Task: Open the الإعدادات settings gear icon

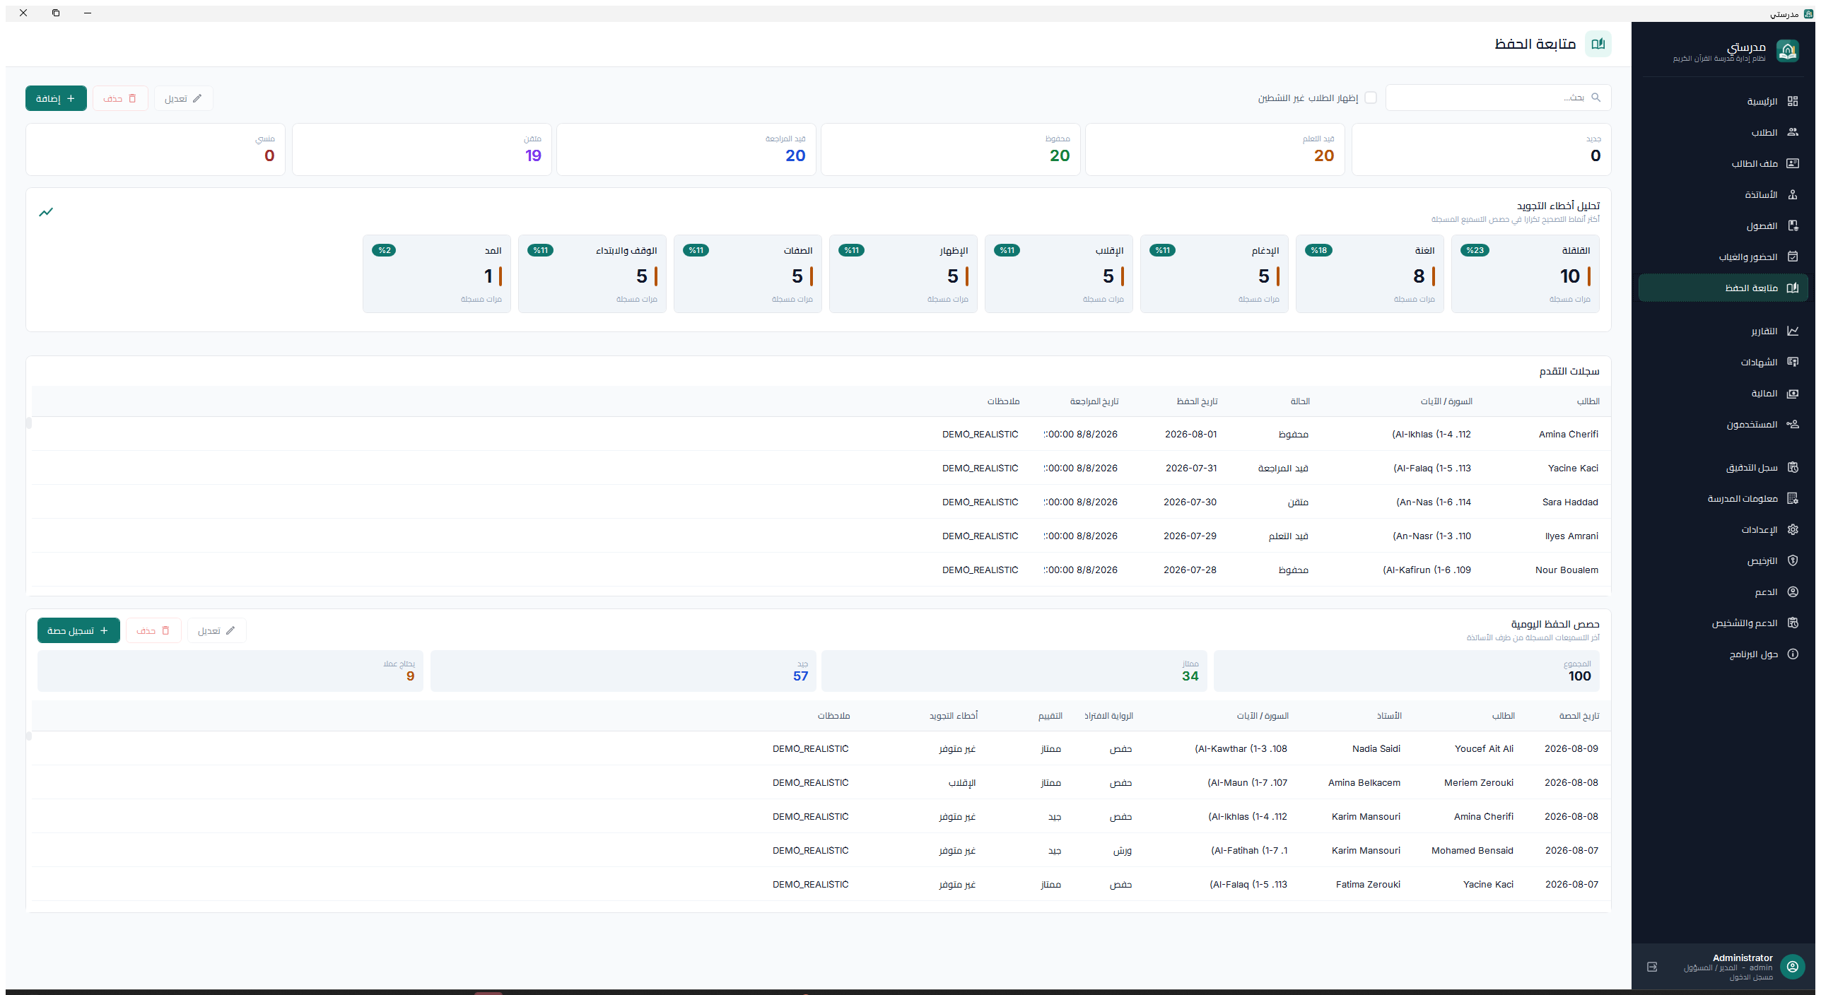Action: (1792, 529)
